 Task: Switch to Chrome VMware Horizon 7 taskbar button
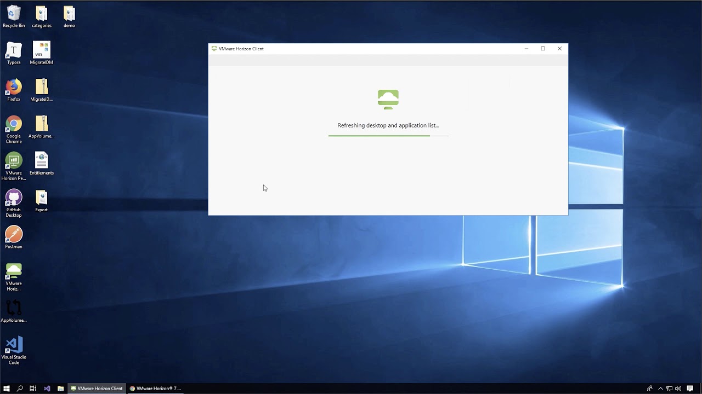[x=155, y=389]
